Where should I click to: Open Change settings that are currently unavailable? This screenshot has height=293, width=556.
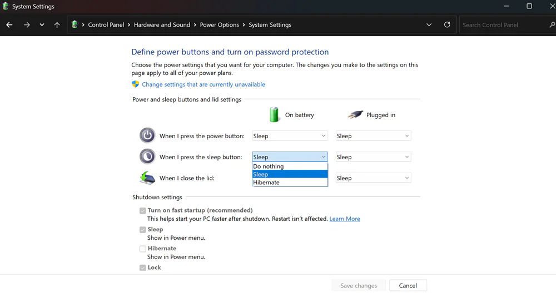(203, 84)
